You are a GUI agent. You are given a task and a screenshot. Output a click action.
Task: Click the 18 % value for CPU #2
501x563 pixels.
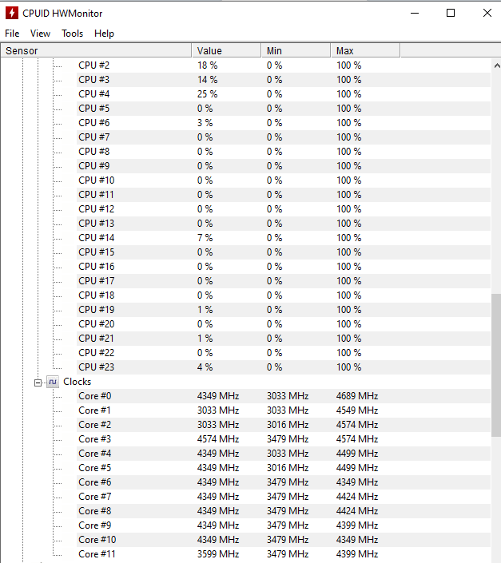pyautogui.click(x=207, y=65)
